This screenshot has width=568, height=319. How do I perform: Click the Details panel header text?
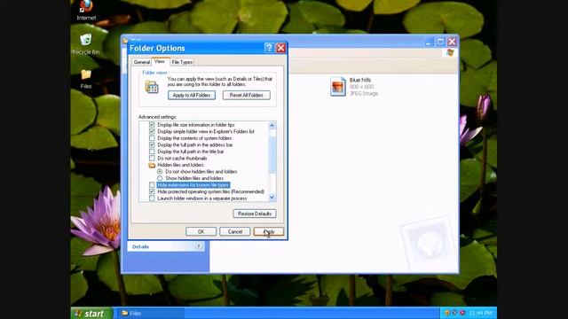(x=140, y=246)
